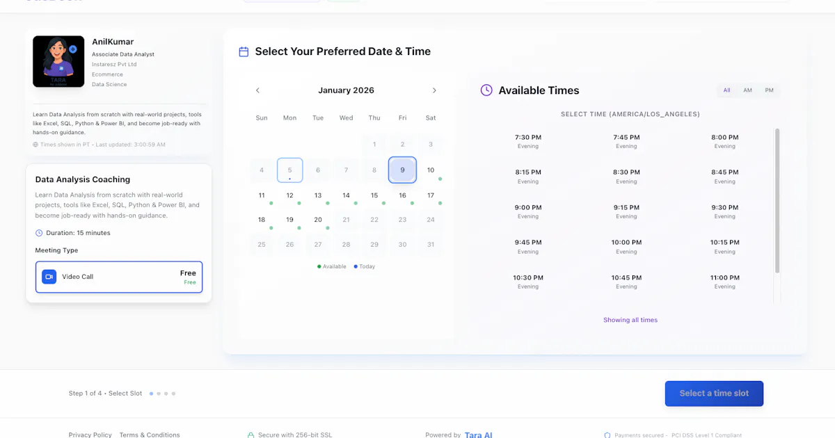This screenshot has height=438, width=835.
Task: Choose January 13 on the calendar
Action: point(318,195)
